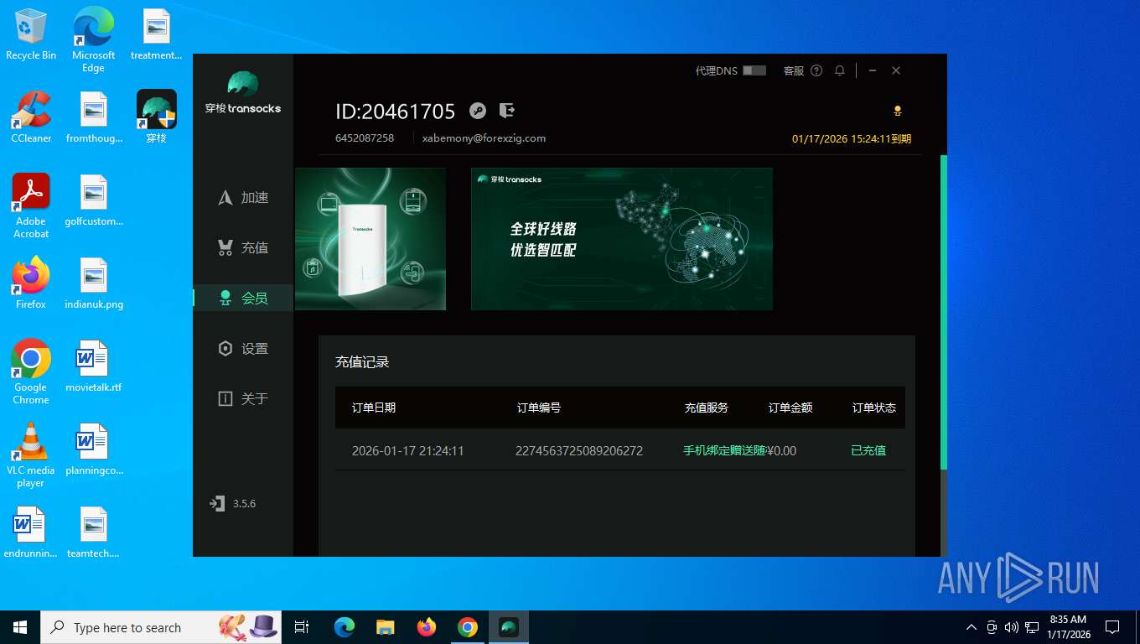Open the 关于 (about) sidebar page

(243, 399)
